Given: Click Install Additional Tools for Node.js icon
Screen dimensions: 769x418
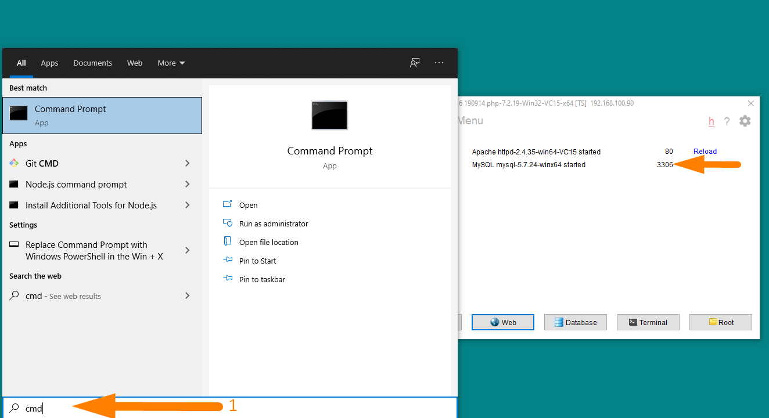Looking at the screenshot, I should point(14,205).
